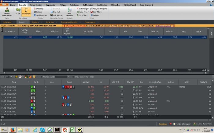Viewport: 214px width, 133px height.
Task: Switch to Active Session ribbon tab
Action: click(36, 5)
